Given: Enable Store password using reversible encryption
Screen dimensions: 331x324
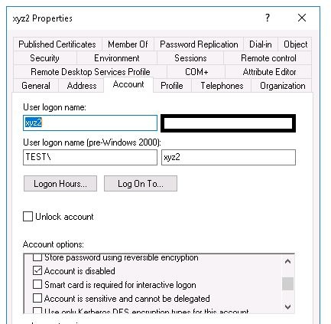Looking at the screenshot, I should pos(37,257).
